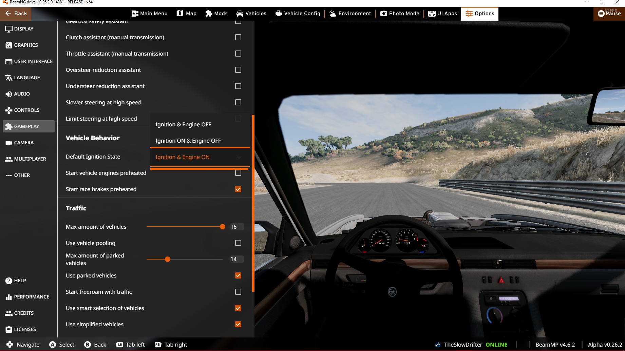This screenshot has height=351, width=625.
Task: Click the Map icon
Action: tap(180, 14)
